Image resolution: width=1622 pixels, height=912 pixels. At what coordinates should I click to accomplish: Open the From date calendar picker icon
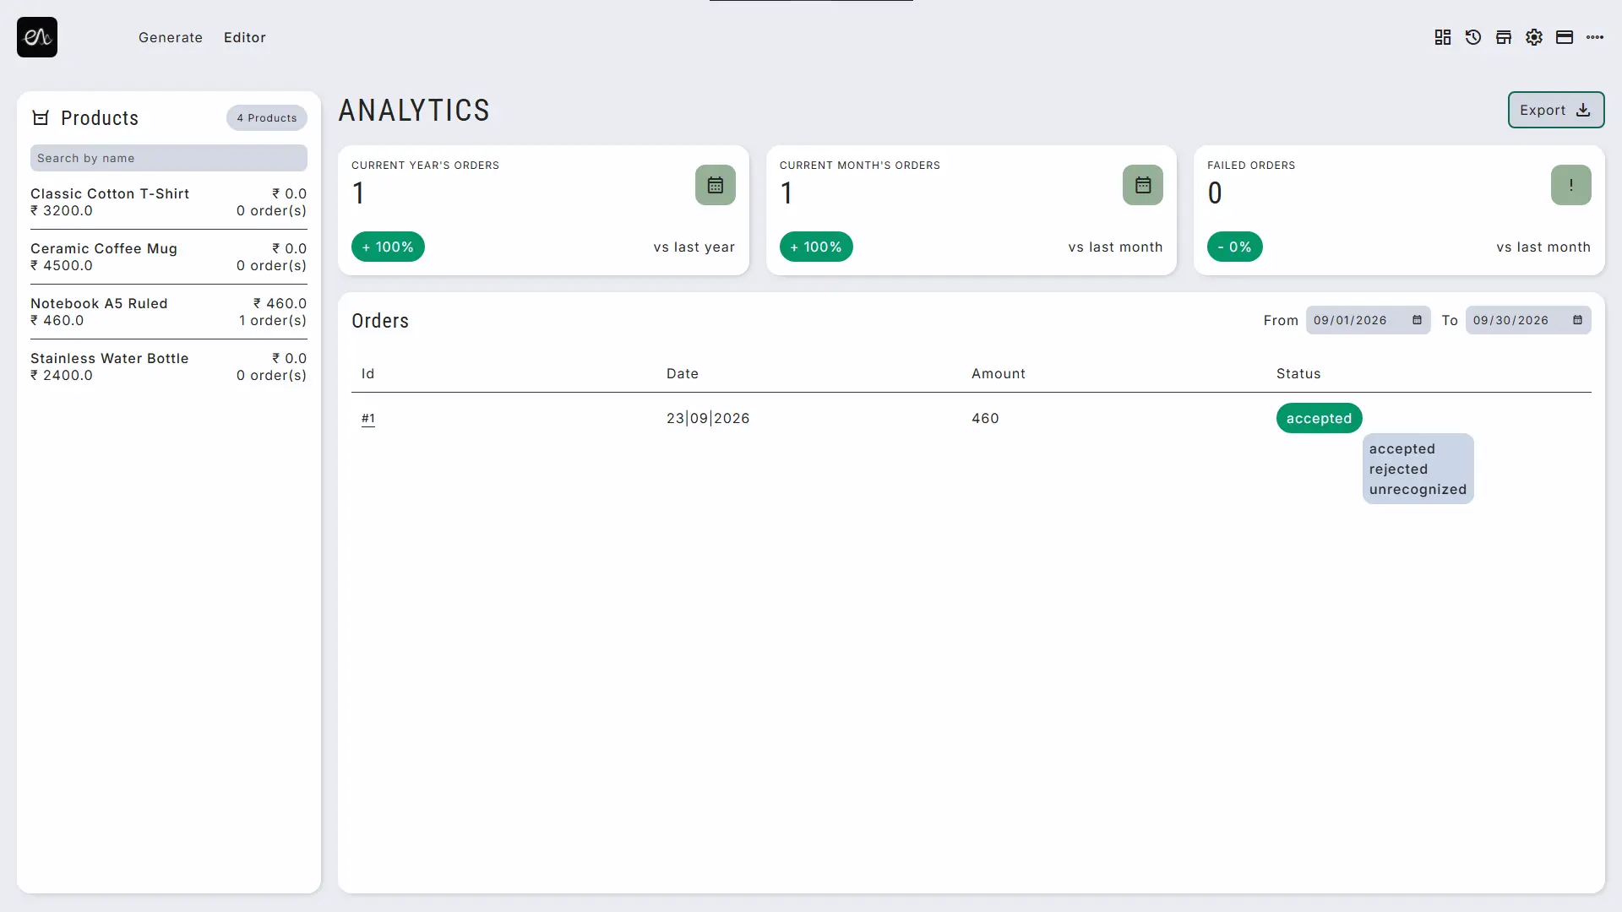1417,320
